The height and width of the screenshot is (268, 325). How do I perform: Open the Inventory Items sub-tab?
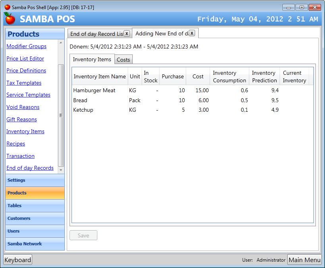pyautogui.click(x=92, y=59)
